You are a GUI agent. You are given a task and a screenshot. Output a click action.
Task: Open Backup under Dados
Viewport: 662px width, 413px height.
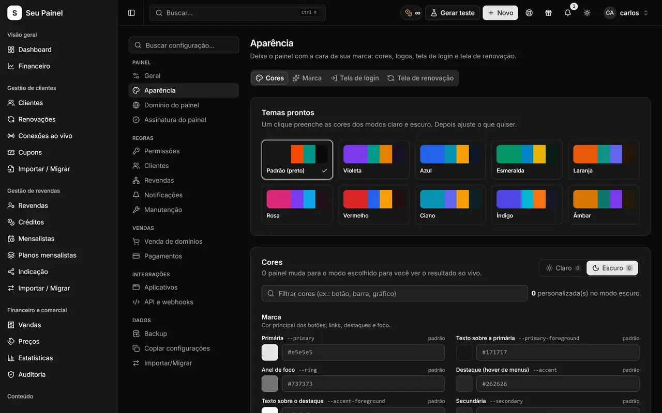184,333
